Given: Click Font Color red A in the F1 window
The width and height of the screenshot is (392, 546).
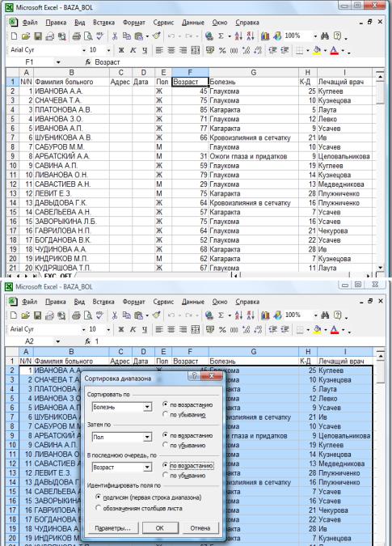Looking at the screenshot, I should [x=334, y=50].
